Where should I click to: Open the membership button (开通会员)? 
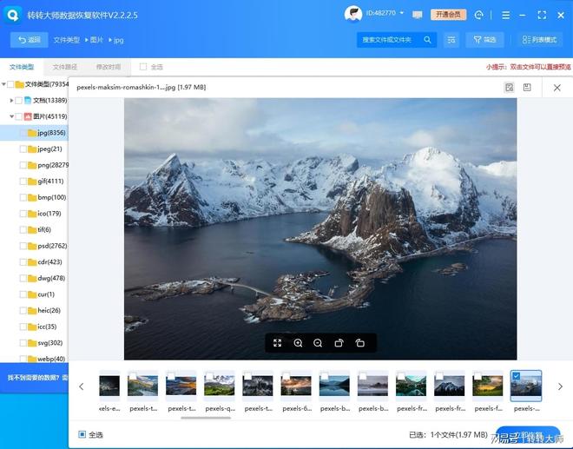click(x=448, y=15)
